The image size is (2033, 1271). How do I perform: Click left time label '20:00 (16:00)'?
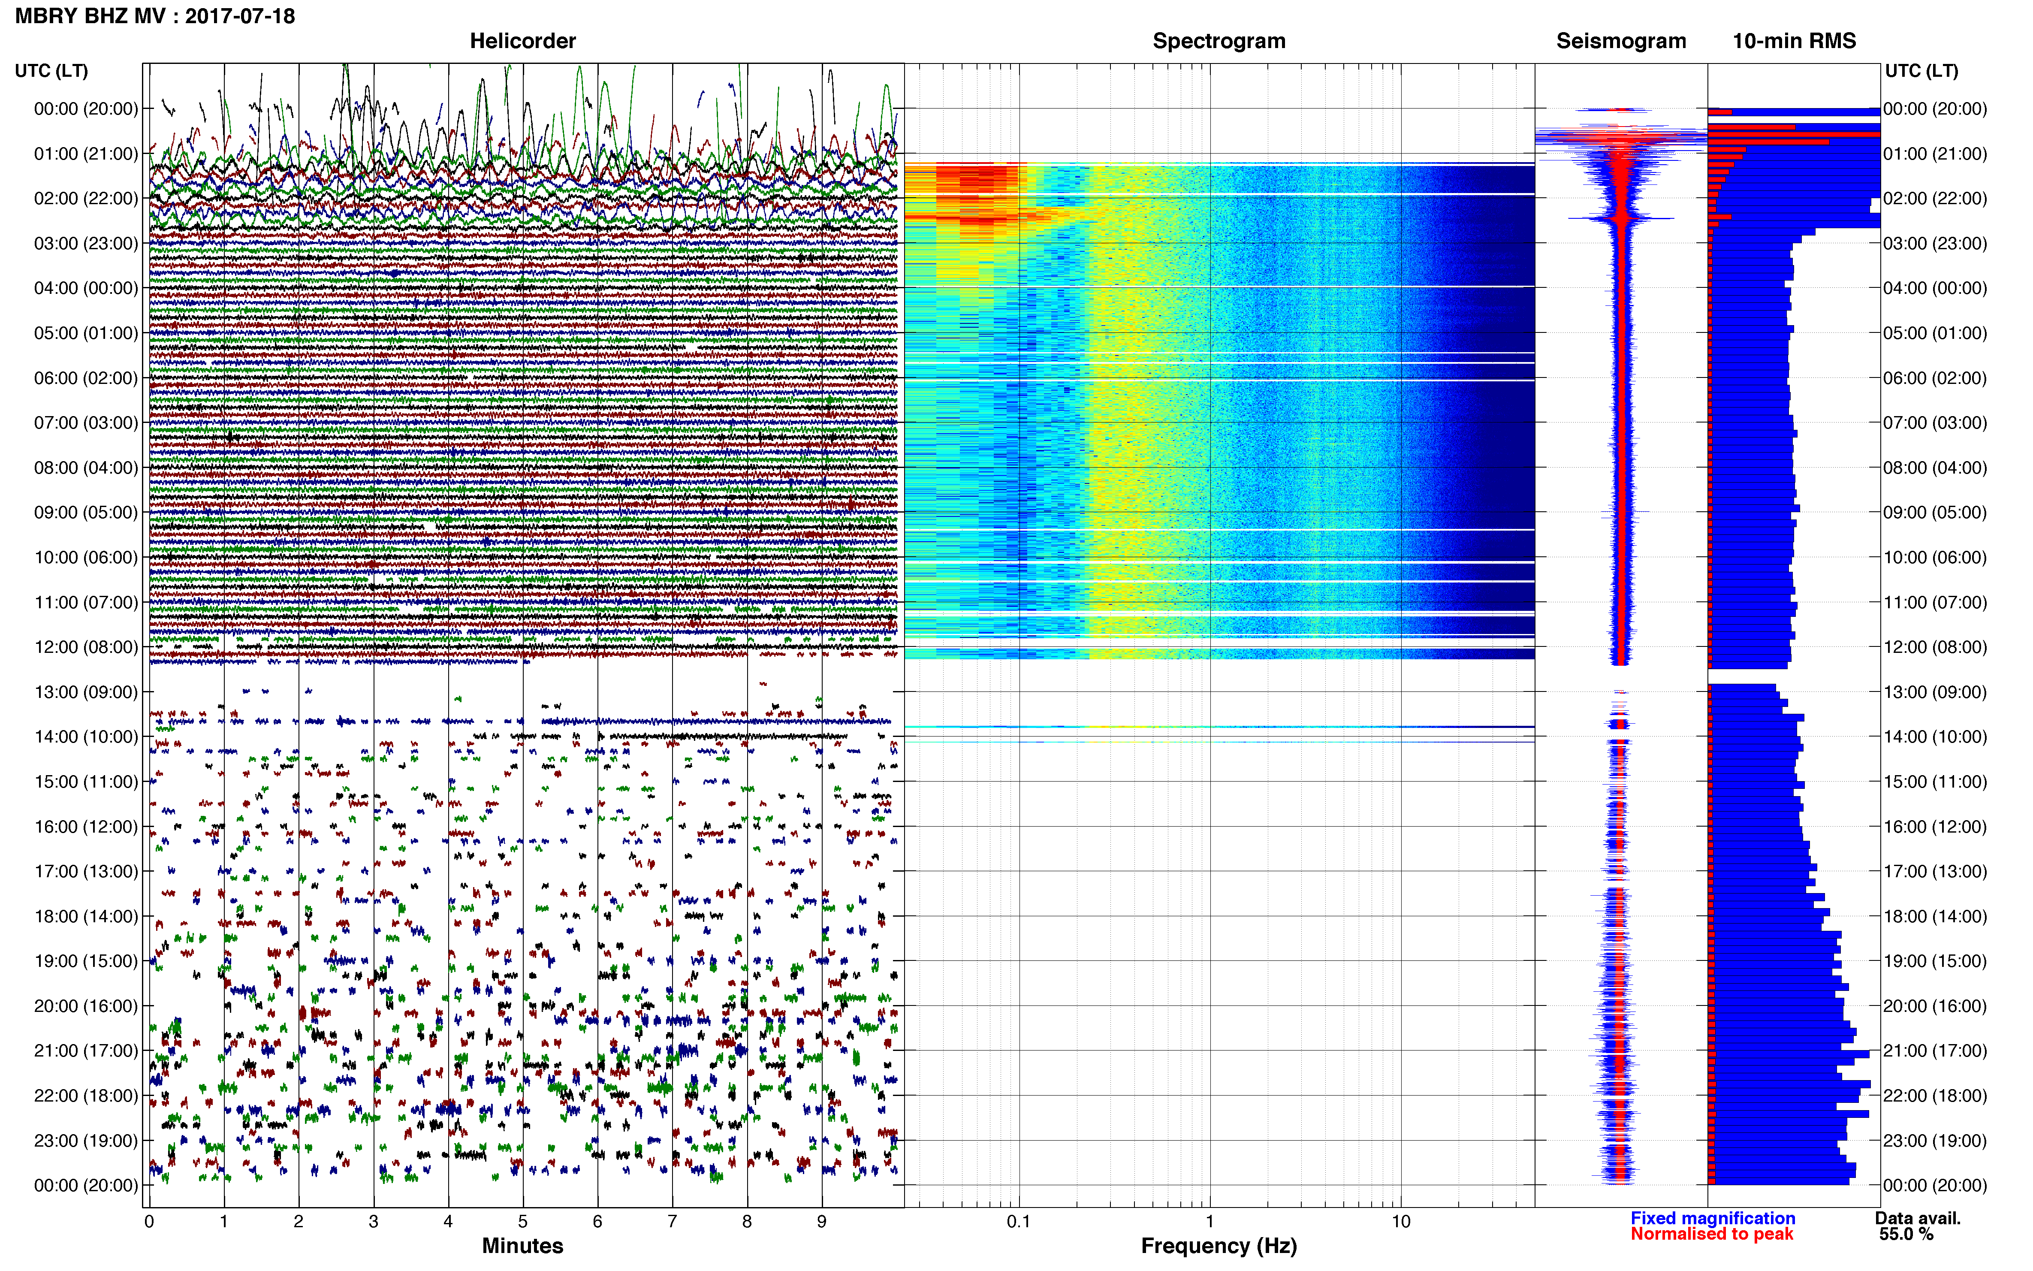86,1006
